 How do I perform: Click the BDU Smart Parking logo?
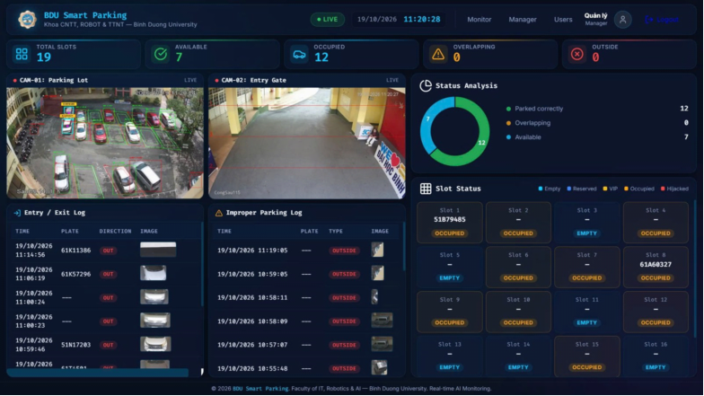coord(27,20)
